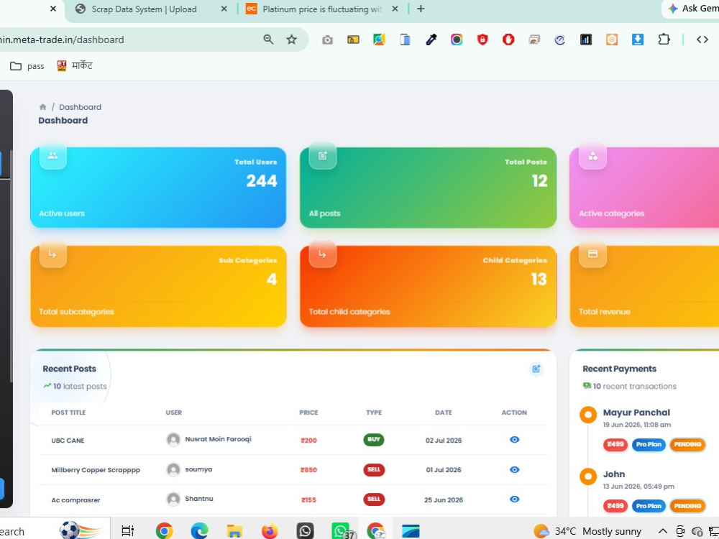The image size is (719, 539).
Task: Click the zoom magnifier icon in address bar
Action: coord(268,40)
